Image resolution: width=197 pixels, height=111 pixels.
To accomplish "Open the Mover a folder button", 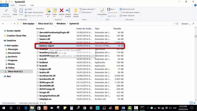I will pyautogui.click(x=48, y=12).
